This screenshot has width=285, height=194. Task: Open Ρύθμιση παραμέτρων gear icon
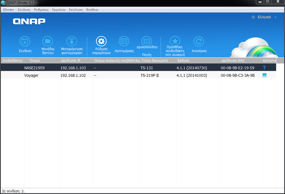pyautogui.click(x=101, y=42)
